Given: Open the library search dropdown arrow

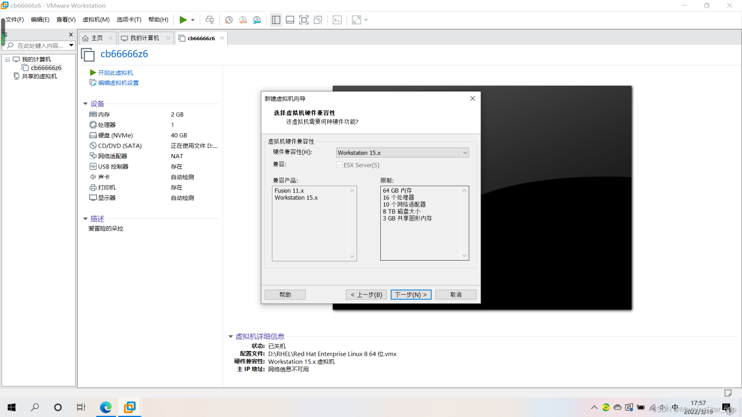Looking at the screenshot, I should (x=71, y=45).
